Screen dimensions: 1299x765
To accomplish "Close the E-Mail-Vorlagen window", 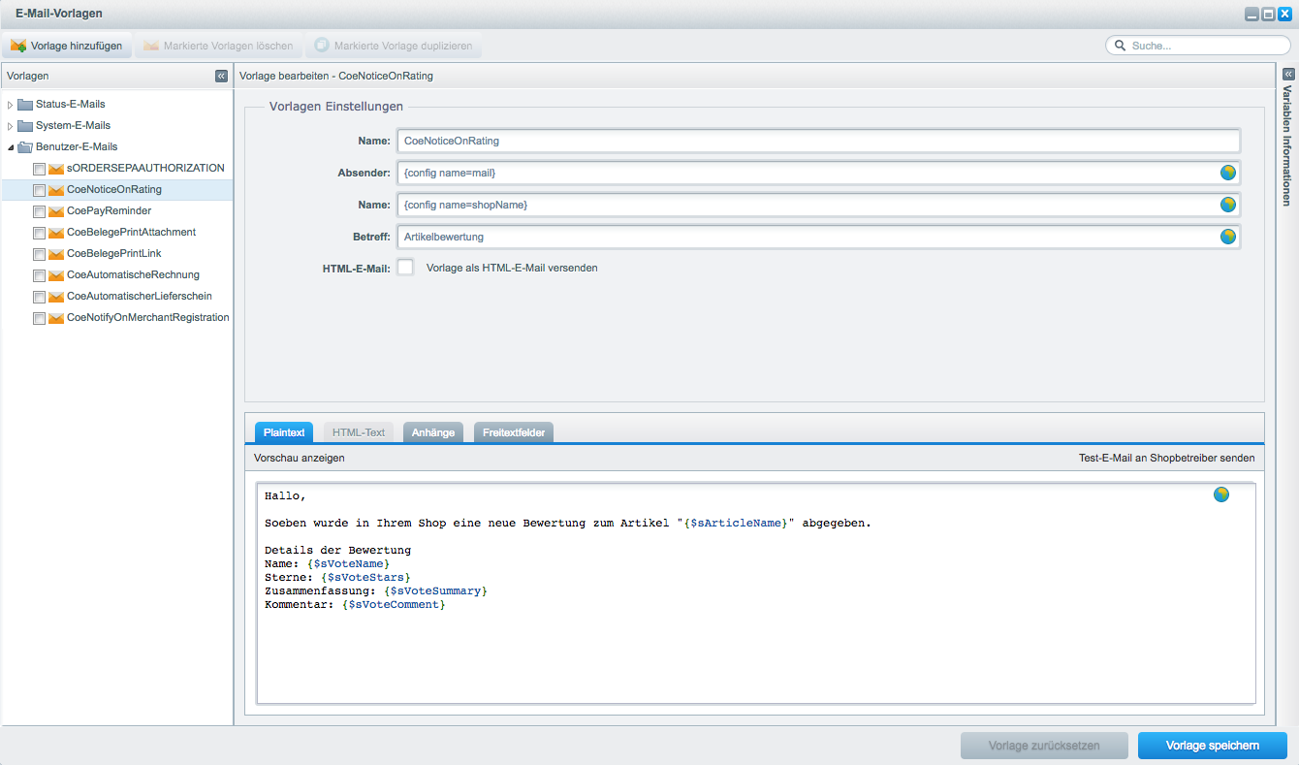I will click(1284, 14).
